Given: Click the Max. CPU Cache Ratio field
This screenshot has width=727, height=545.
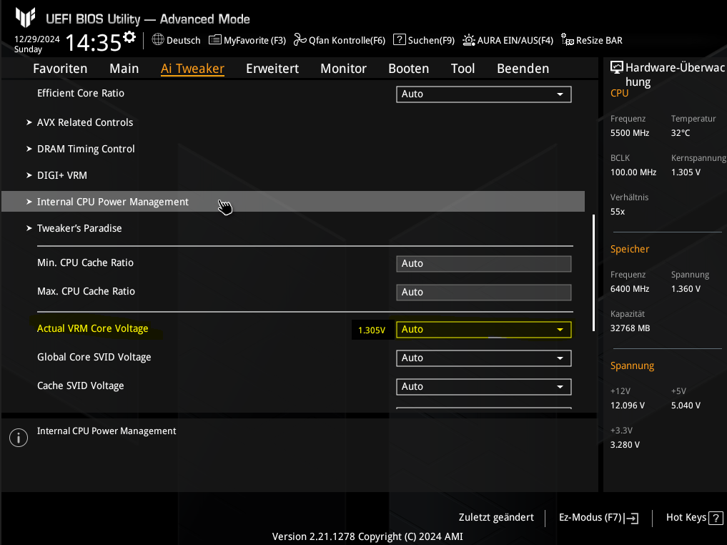Looking at the screenshot, I should coord(483,293).
